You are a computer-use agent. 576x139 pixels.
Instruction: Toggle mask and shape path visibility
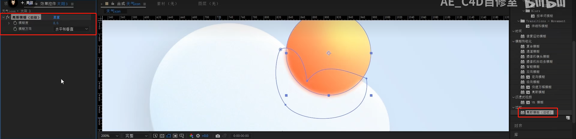click(x=169, y=136)
